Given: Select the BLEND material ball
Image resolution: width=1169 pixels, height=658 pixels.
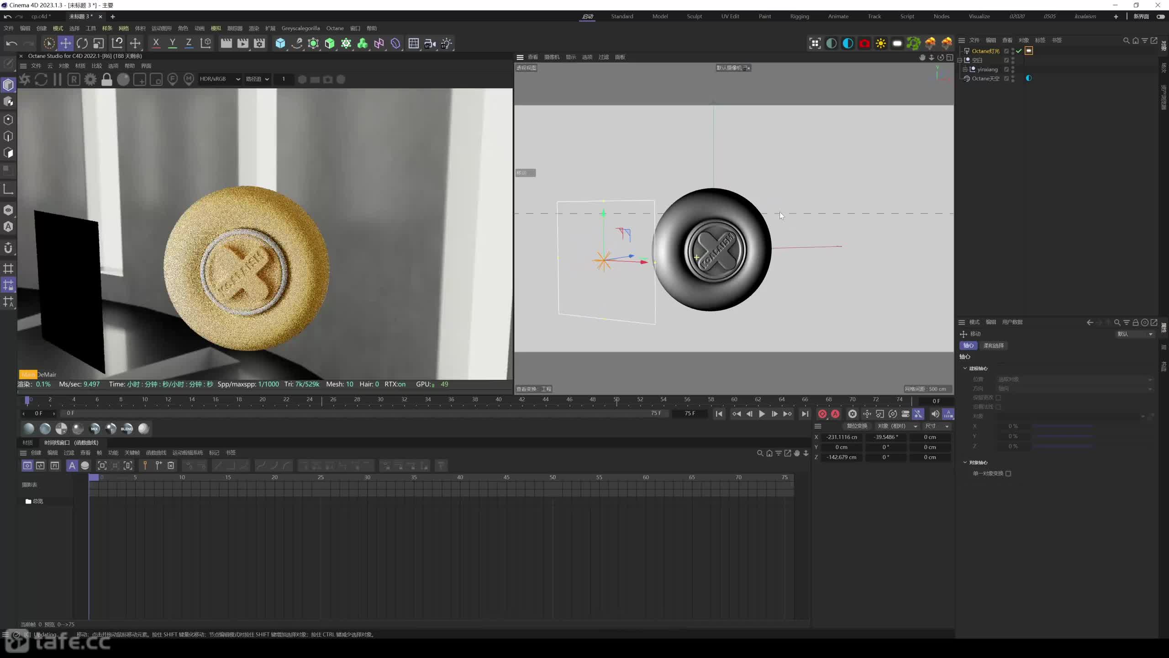Looking at the screenshot, I should [127, 429].
